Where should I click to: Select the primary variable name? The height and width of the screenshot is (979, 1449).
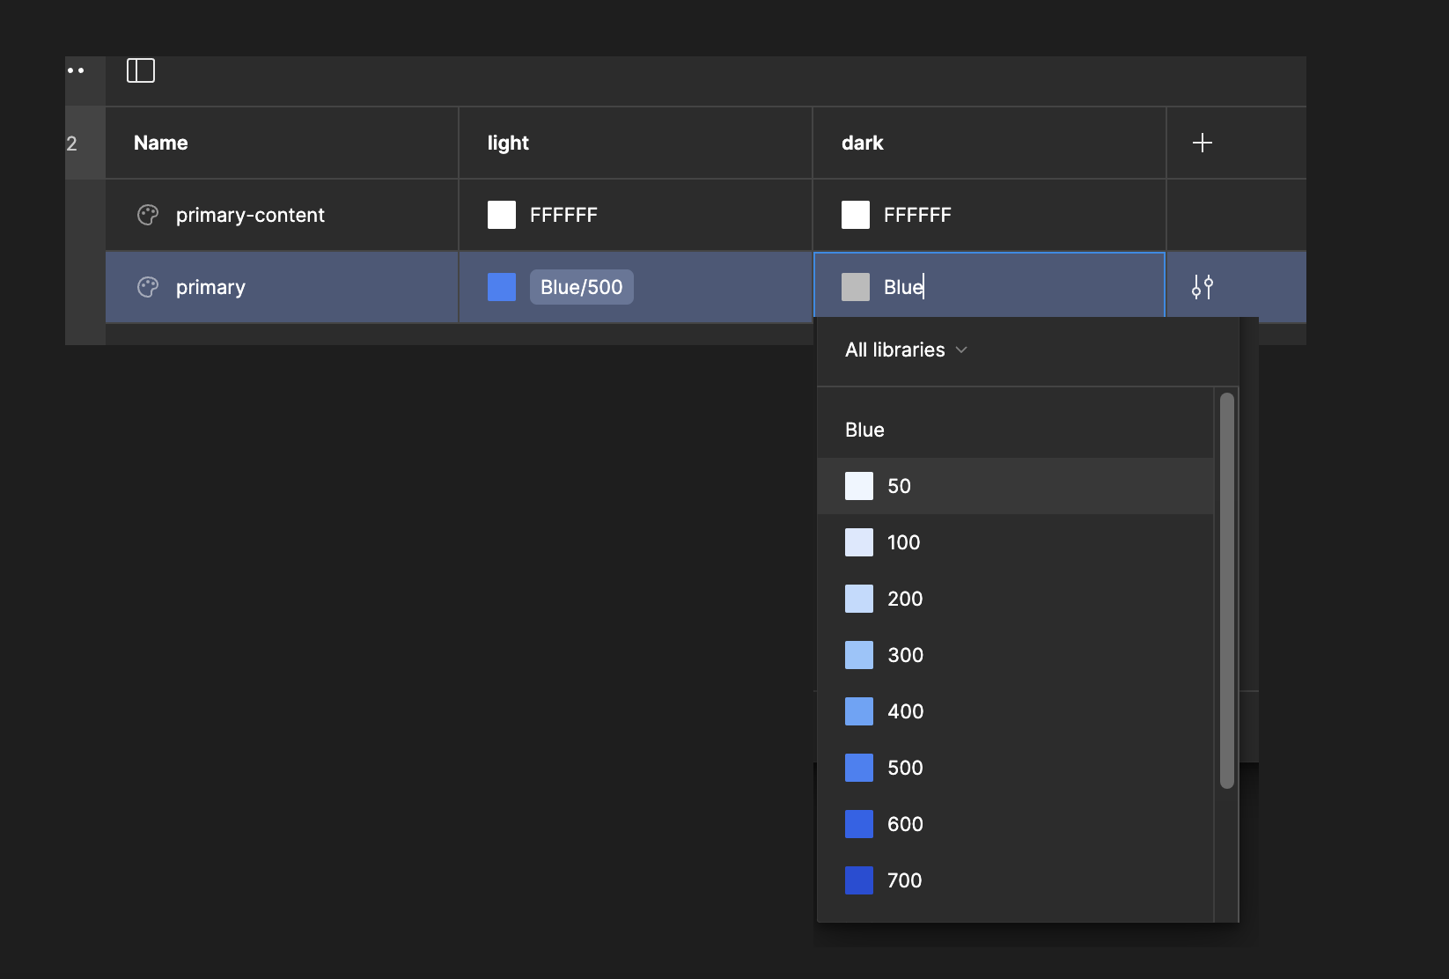(210, 287)
